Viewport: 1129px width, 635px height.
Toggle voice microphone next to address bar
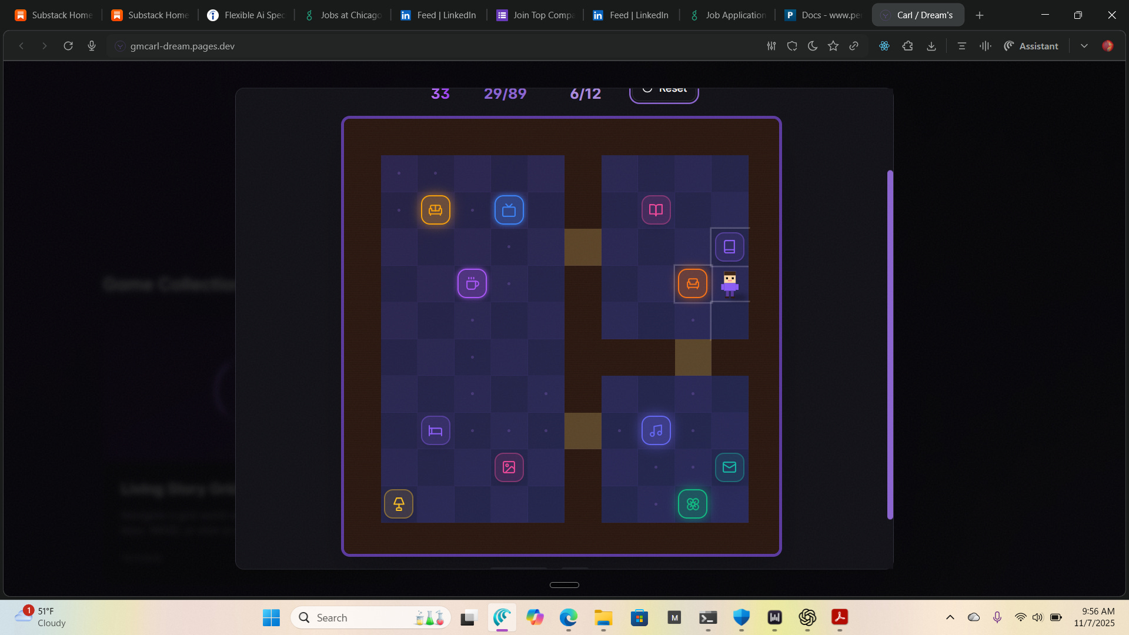(x=91, y=46)
